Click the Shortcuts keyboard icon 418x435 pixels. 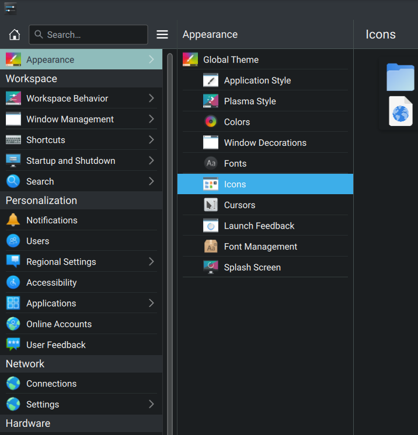pos(13,140)
